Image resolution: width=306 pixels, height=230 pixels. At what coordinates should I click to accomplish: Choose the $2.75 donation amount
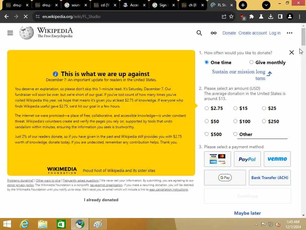[x=206, y=108]
